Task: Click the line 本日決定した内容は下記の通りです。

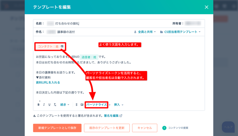Action: (60, 93)
